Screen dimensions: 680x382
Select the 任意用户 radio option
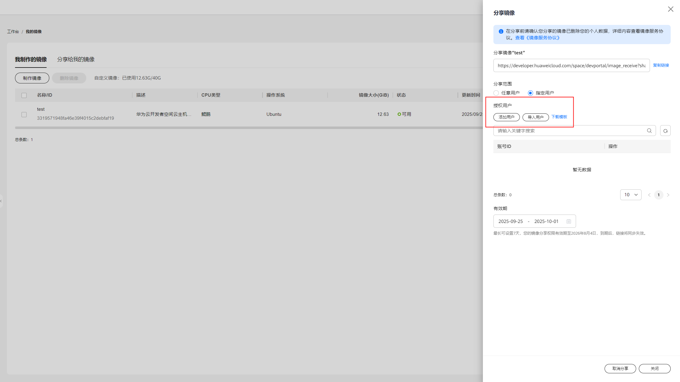pos(496,93)
